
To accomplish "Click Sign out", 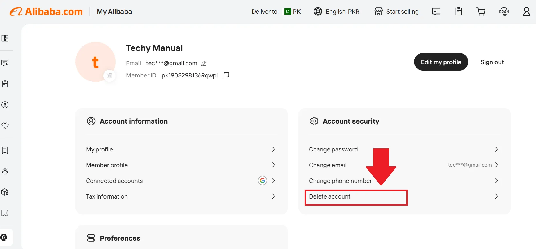I will coord(492,62).
